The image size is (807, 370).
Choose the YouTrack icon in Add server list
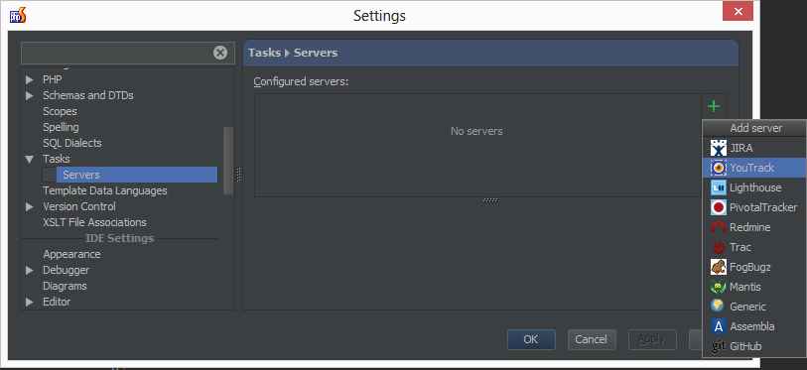pyautogui.click(x=718, y=168)
